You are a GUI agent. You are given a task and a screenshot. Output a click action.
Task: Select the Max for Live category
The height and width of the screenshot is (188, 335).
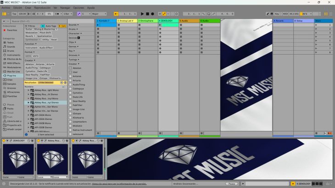[13, 72]
